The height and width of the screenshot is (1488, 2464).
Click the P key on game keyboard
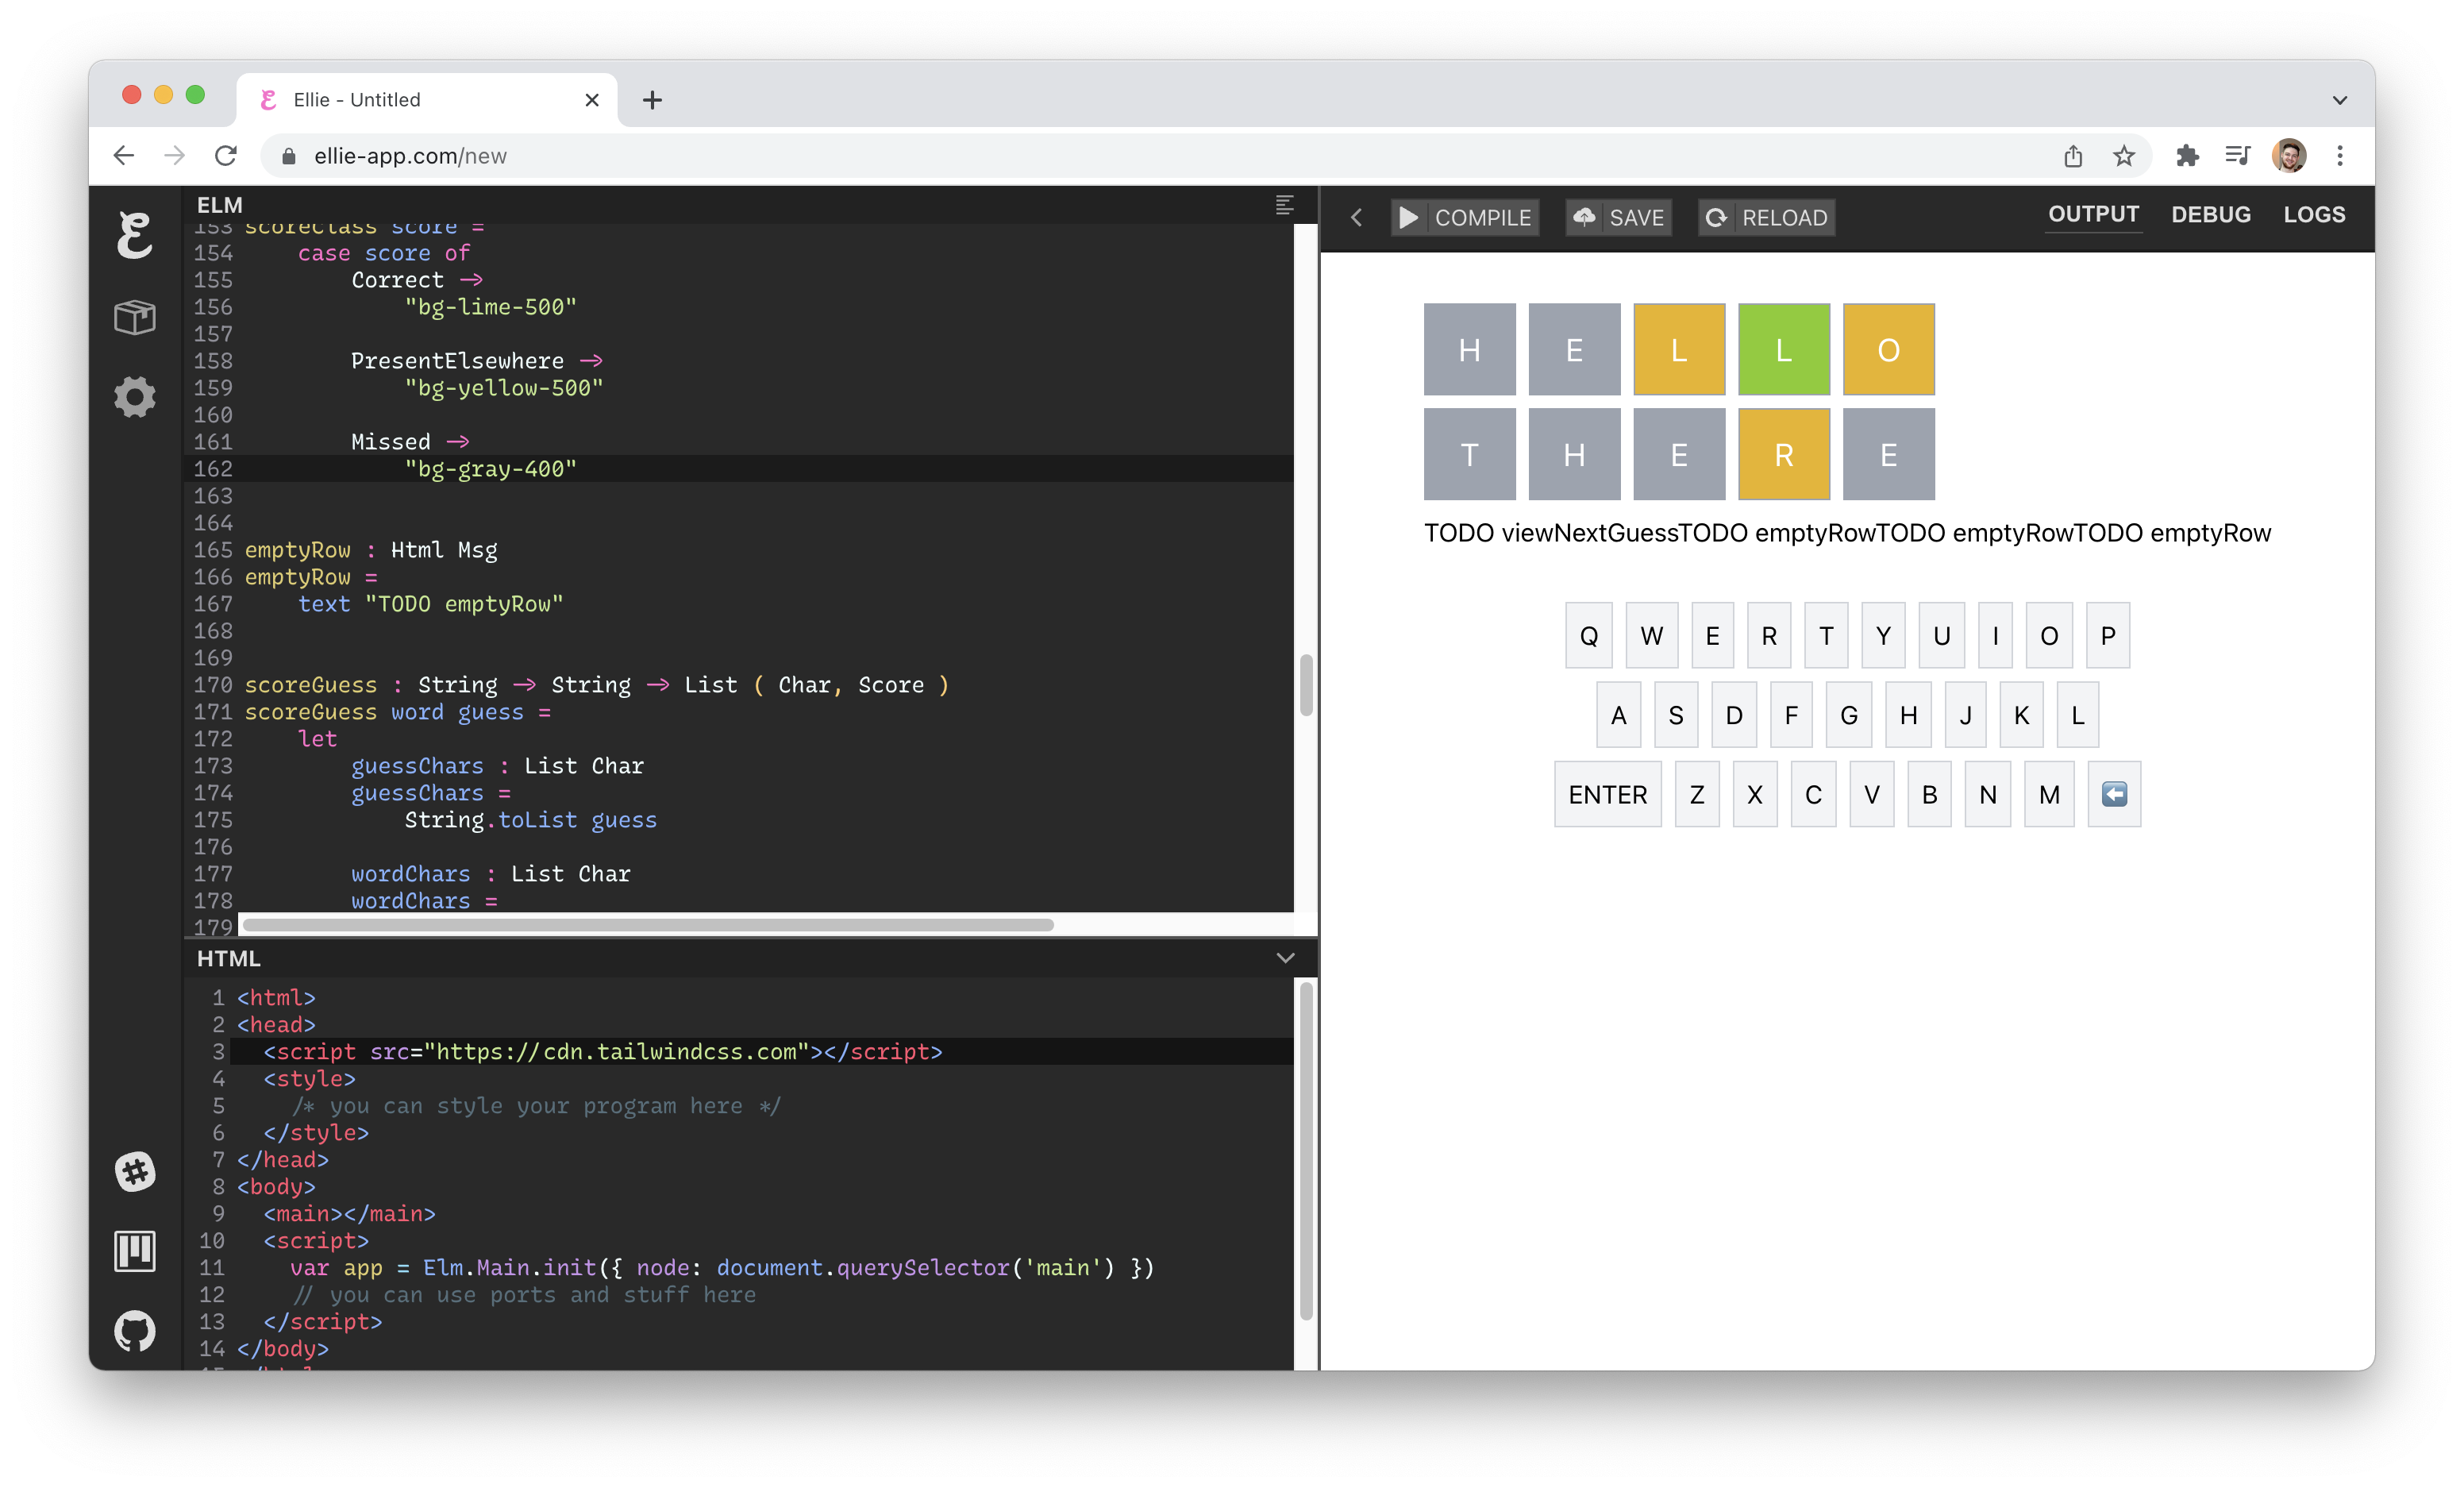[x=2108, y=635]
